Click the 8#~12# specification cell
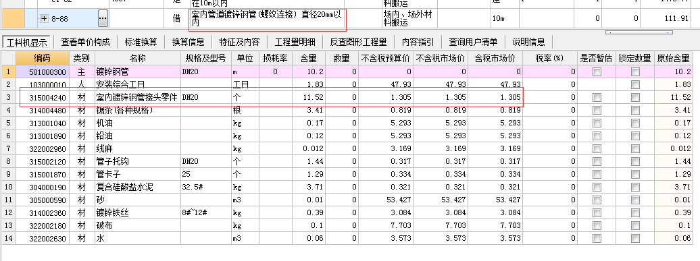This screenshot has width=700, height=261. [x=206, y=213]
